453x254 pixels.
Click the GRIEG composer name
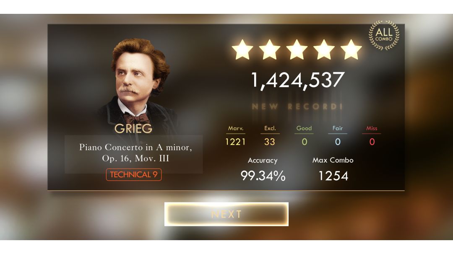(x=133, y=128)
